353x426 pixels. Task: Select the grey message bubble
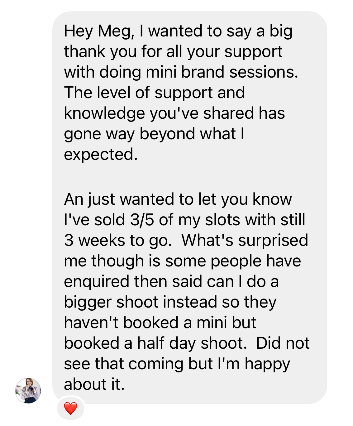tap(189, 207)
